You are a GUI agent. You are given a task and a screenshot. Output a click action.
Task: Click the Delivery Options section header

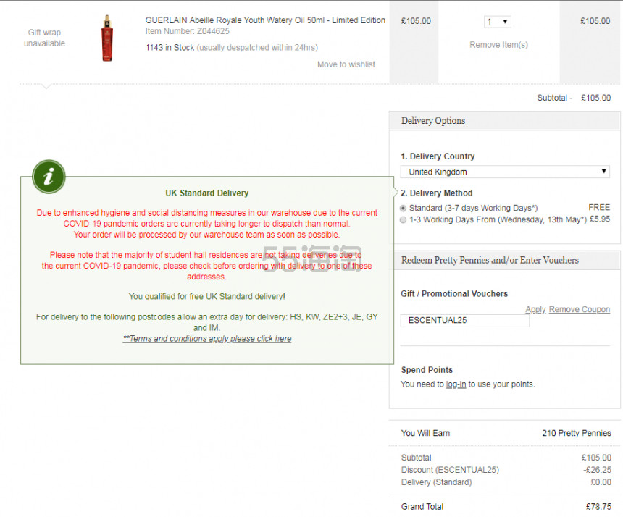point(505,121)
